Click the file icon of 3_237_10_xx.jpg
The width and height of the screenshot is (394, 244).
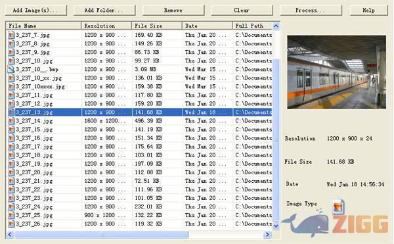pyautogui.click(x=11, y=78)
